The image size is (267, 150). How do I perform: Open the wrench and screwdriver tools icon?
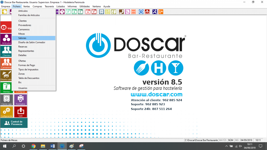tap(155, 12)
